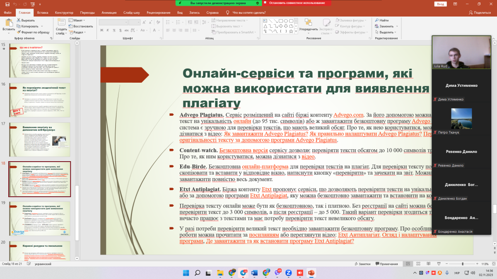
Task: Open Viber from the taskbar
Action: pyautogui.click(x=277, y=273)
